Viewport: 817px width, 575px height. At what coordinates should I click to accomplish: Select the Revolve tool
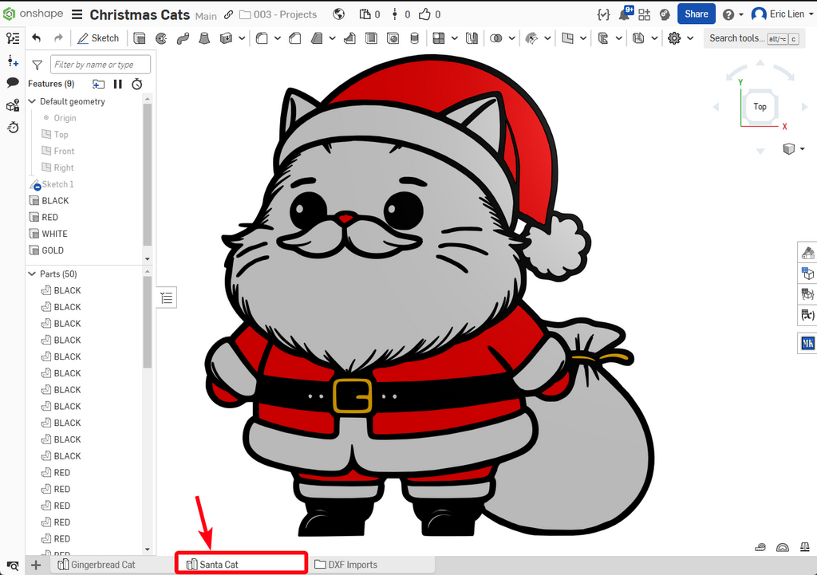point(161,38)
